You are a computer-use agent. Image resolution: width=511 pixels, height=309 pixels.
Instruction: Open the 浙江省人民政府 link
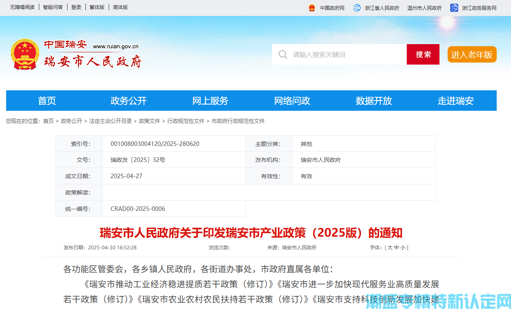(382, 8)
